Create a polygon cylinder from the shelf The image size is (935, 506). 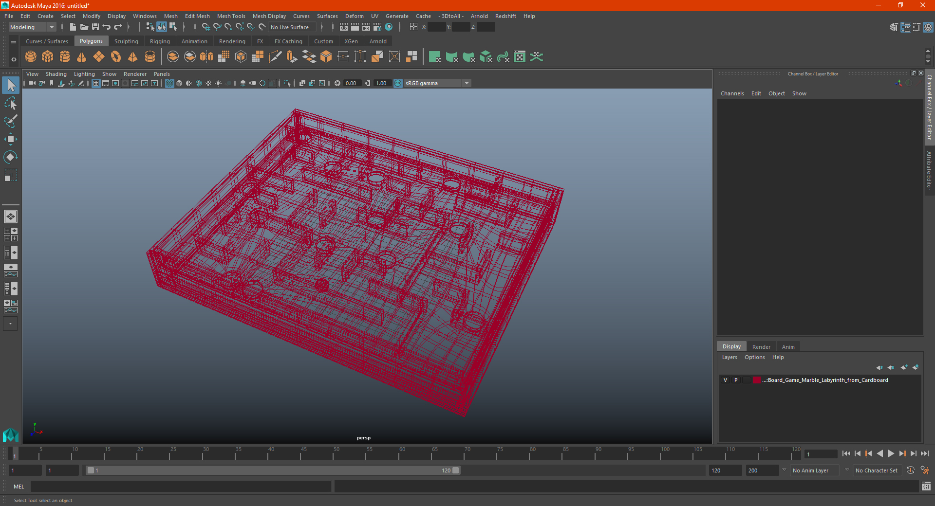pos(65,57)
